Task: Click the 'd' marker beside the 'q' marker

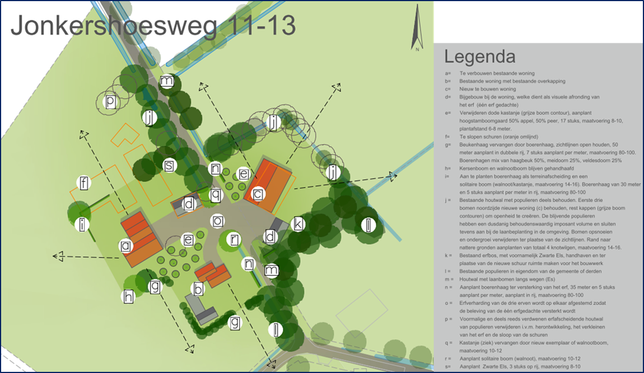Action: tap(189, 203)
